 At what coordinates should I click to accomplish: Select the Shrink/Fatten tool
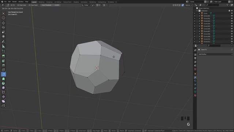[3, 97]
